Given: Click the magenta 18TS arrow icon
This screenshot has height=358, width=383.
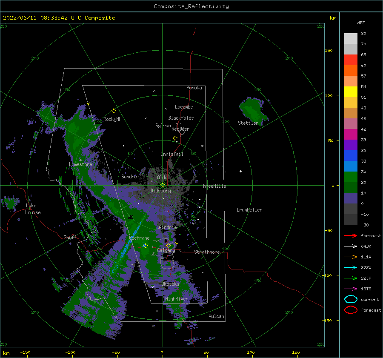Looking at the screenshot, I should click(x=351, y=289).
